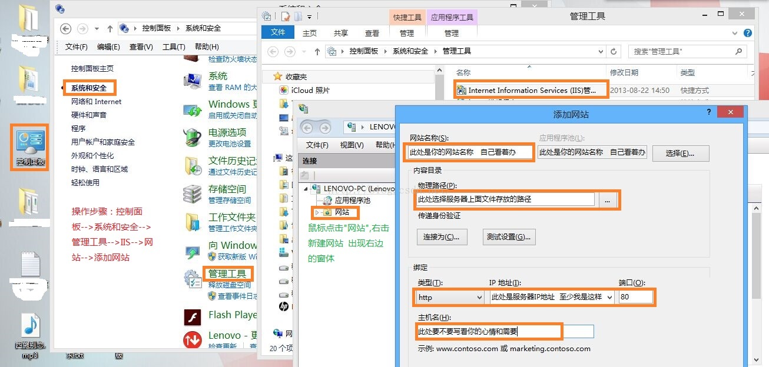Click the 端口 field showing 80
Viewport: 769px width, 367px height.
636,298
